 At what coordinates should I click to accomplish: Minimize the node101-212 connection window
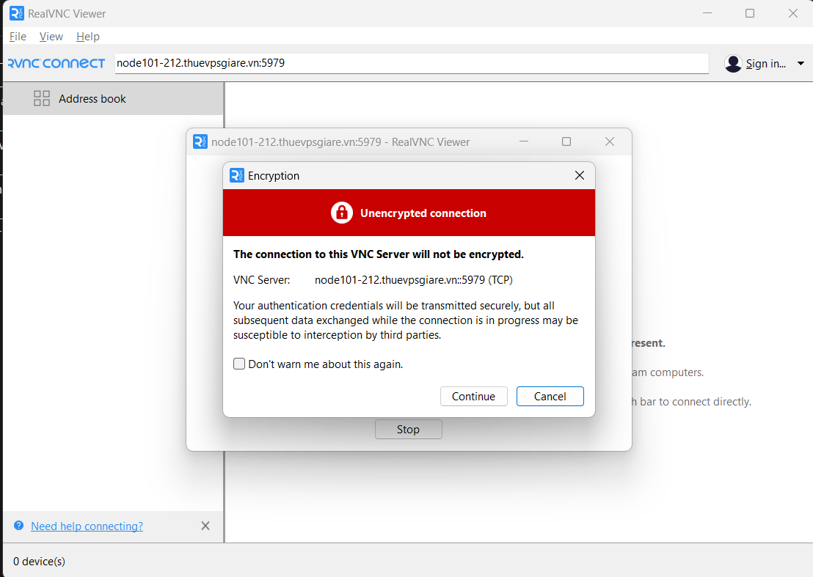tap(524, 142)
